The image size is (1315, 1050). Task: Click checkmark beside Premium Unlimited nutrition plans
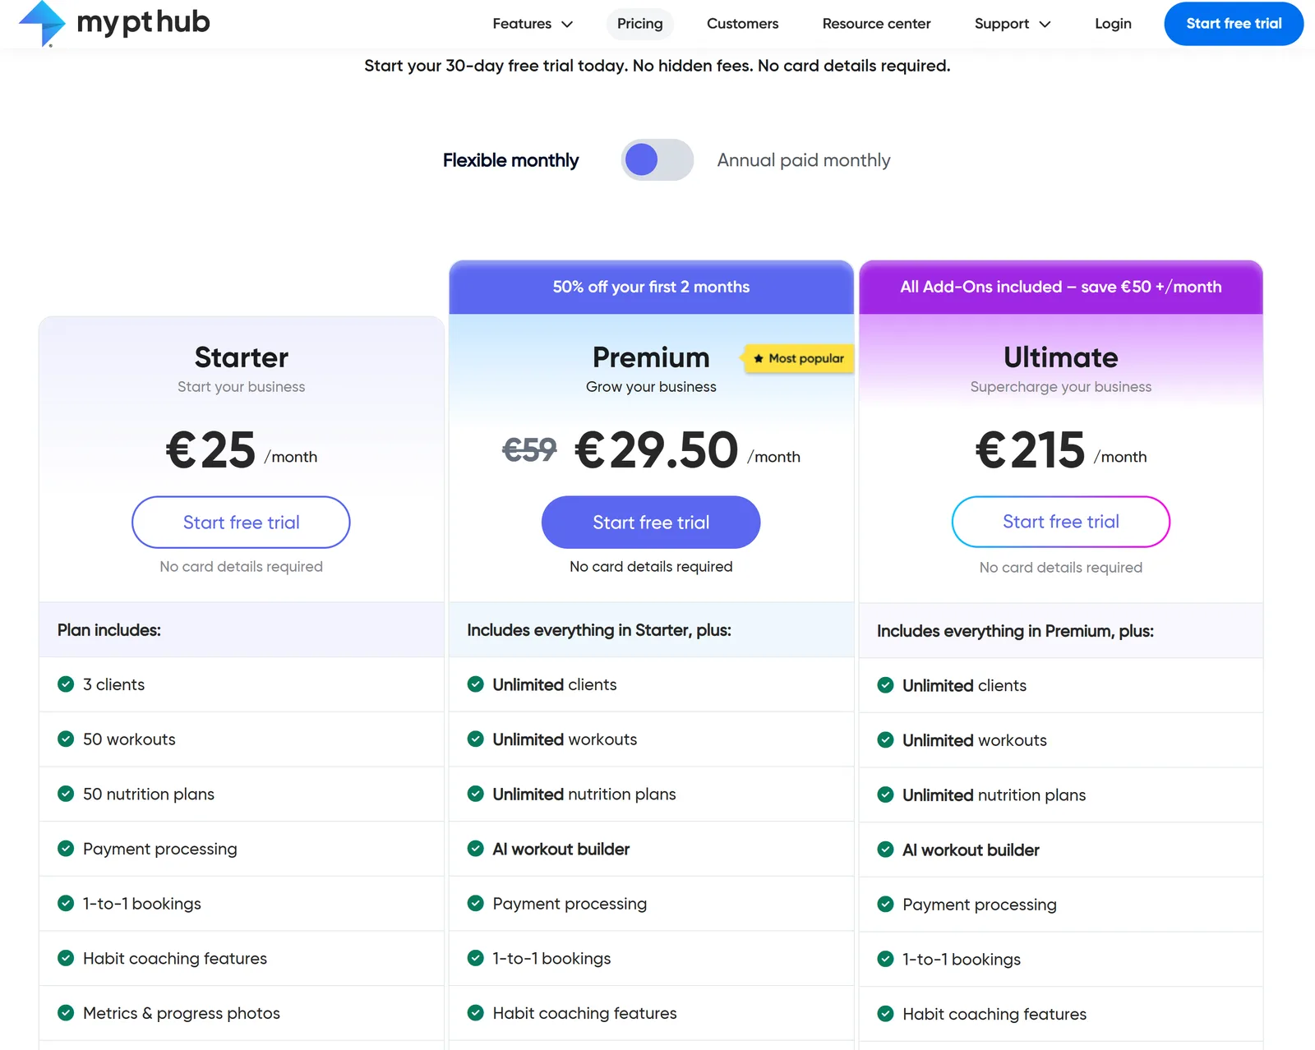click(x=475, y=794)
